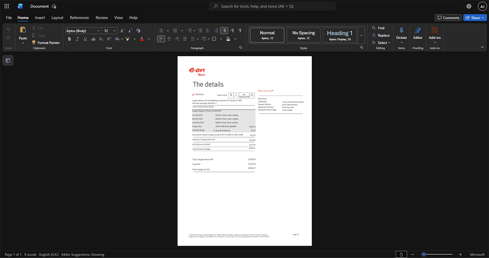Toggle Italic formatting
This screenshot has height=258, width=489.
click(77, 39)
